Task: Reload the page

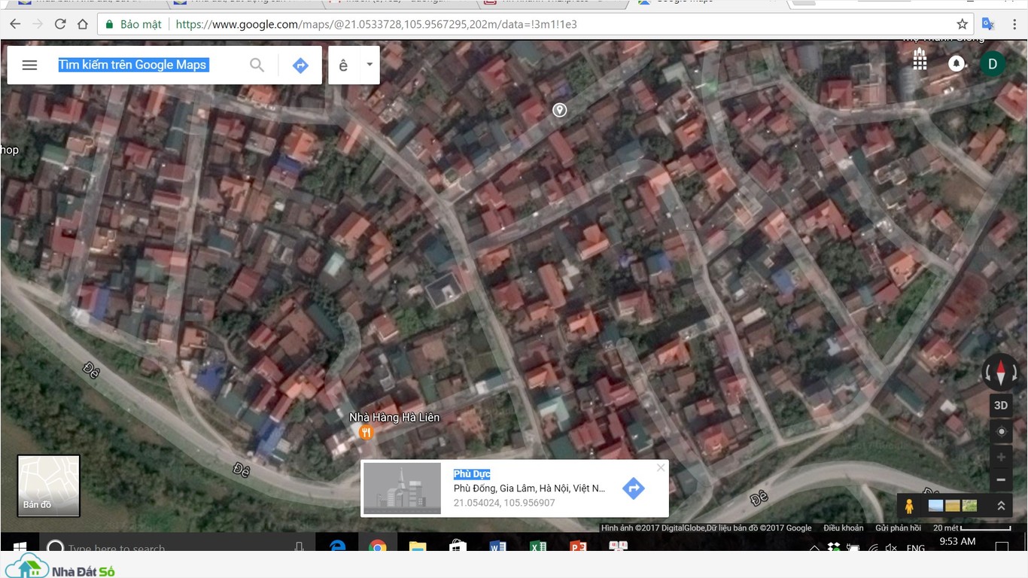Action: point(60,24)
